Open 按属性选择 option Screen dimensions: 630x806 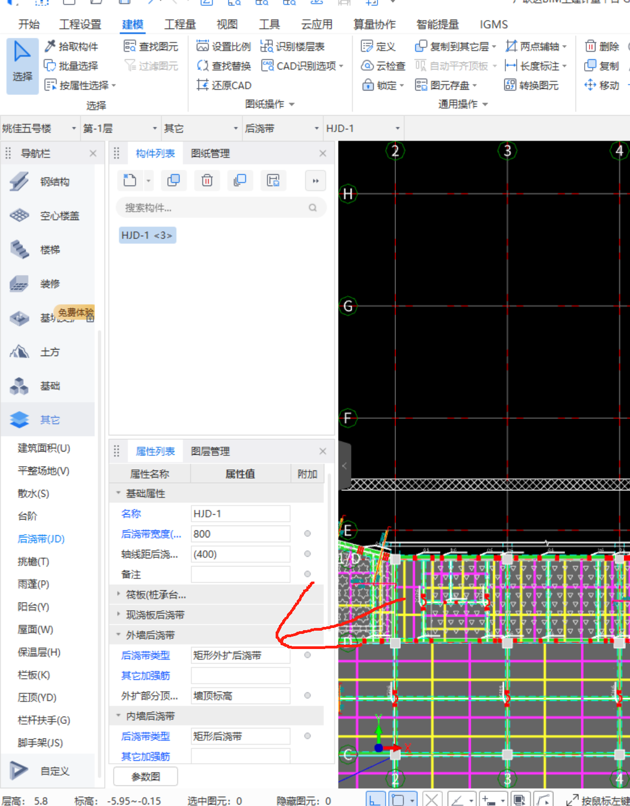[x=80, y=85]
